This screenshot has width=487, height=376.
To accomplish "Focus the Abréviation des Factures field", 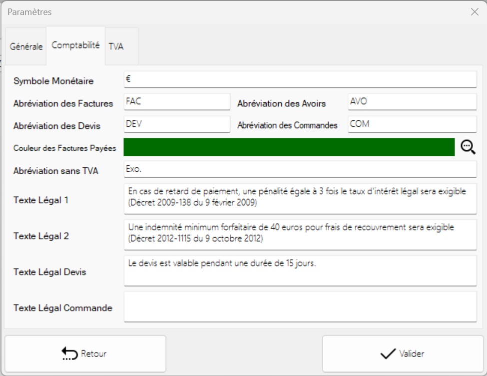I will click(x=177, y=101).
